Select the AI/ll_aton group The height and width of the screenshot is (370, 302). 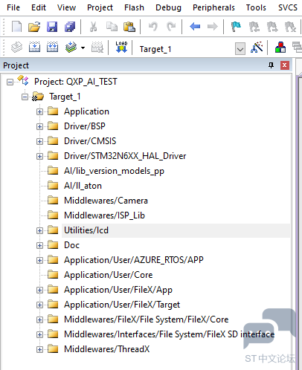pyautogui.click(x=83, y=186)
